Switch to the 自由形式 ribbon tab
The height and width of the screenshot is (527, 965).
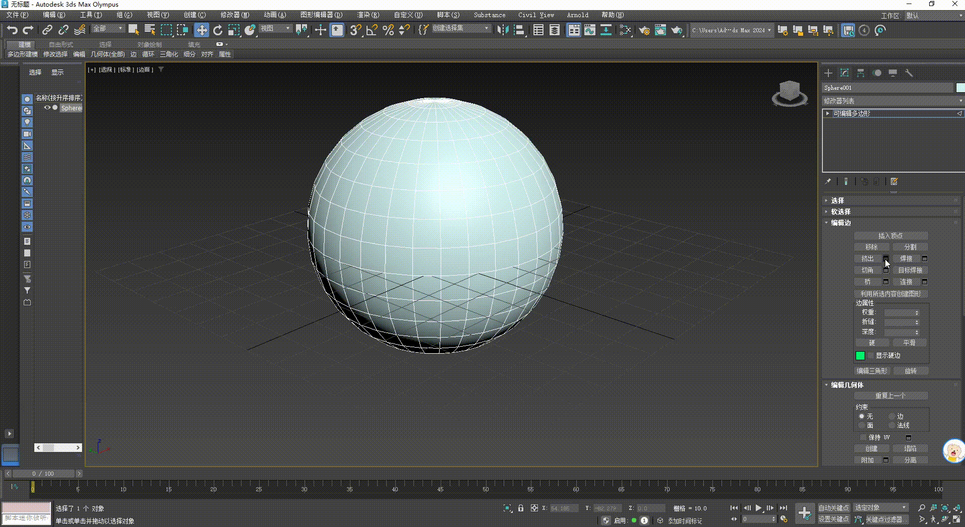click(60, 44)
